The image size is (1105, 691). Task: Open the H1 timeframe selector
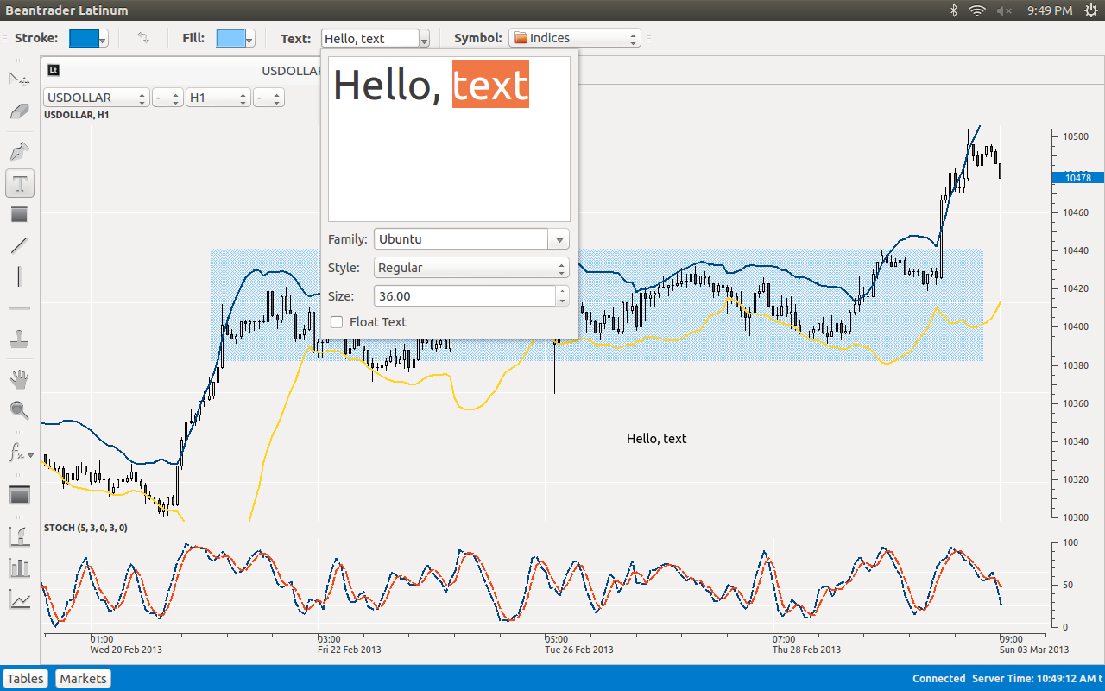[x=218, y=98]
